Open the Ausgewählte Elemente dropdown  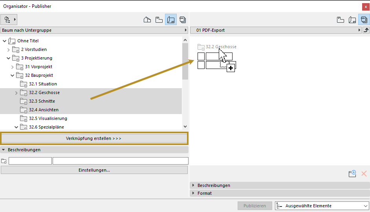click(x=322, y=206)
